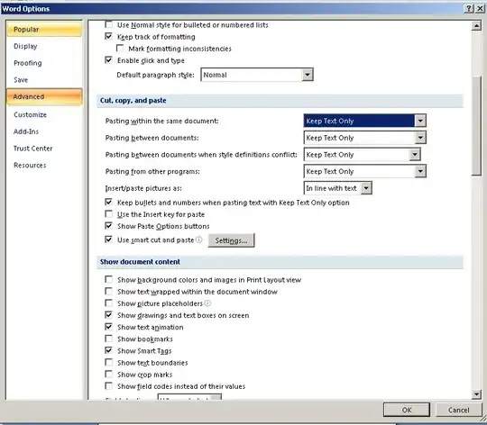Click OK to apply options
The height and width of the screenshot is (425, 487).
[407, 410]
